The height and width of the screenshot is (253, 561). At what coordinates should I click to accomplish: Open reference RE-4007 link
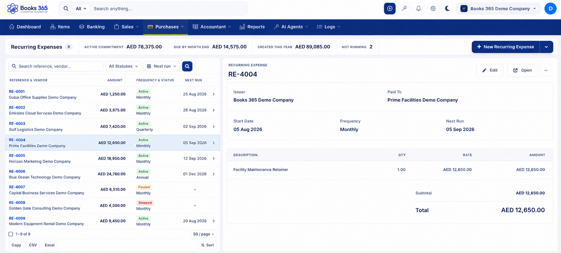[17, 187]
